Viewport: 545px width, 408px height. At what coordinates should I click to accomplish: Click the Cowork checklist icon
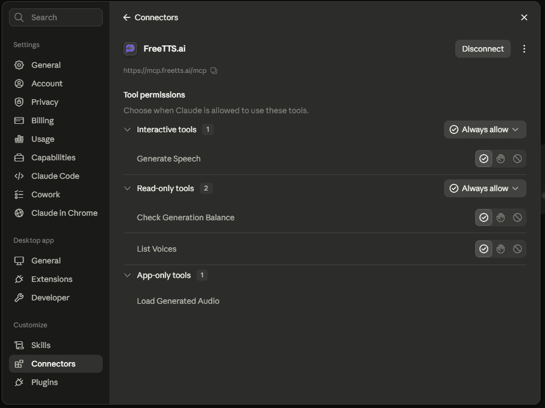click(x=19, y=194)
